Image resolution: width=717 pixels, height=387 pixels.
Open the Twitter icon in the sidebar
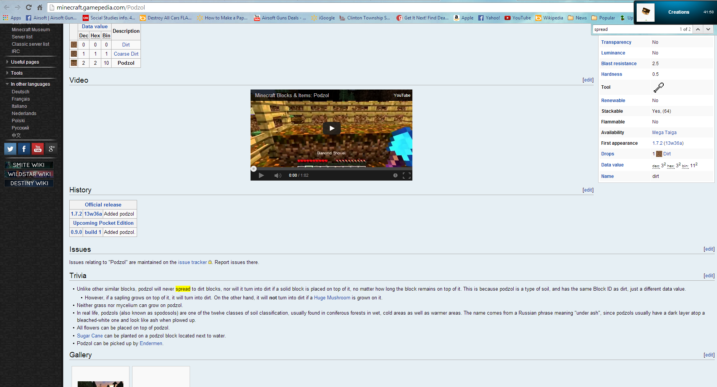[10, 149]
